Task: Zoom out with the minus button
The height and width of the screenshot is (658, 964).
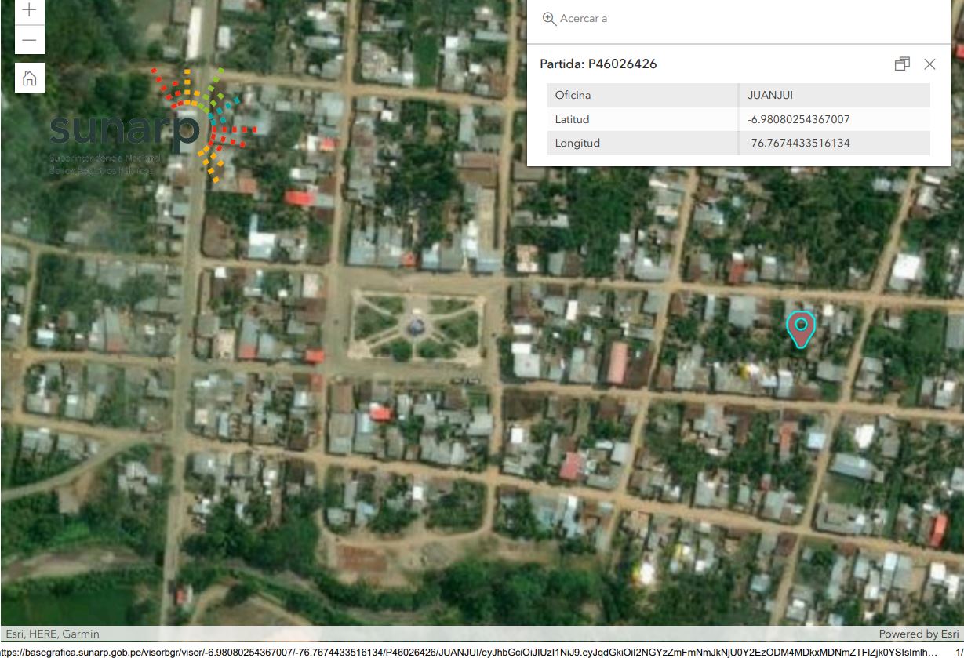Action: pos(29,40)
